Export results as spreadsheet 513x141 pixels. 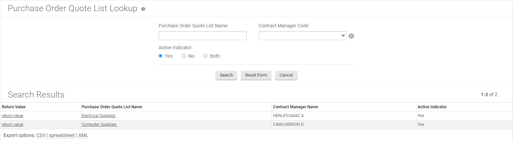(62, 135)
